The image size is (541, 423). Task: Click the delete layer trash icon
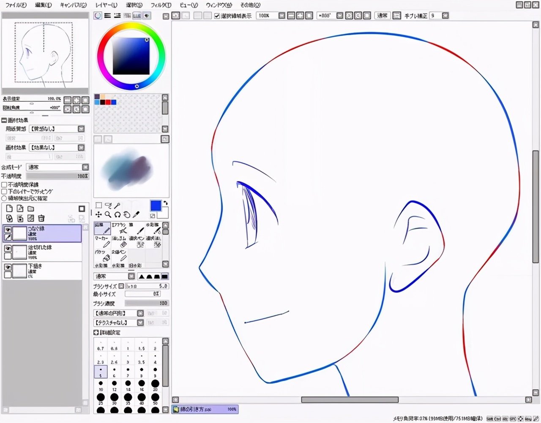41,218
